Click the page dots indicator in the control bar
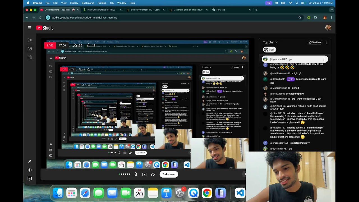The width and height of the screenshot is (359, 202). pyautogui.click(x=125, y=174)
